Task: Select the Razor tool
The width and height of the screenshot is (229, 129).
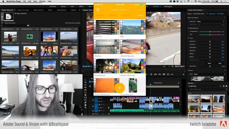Action: coord(86,95)
